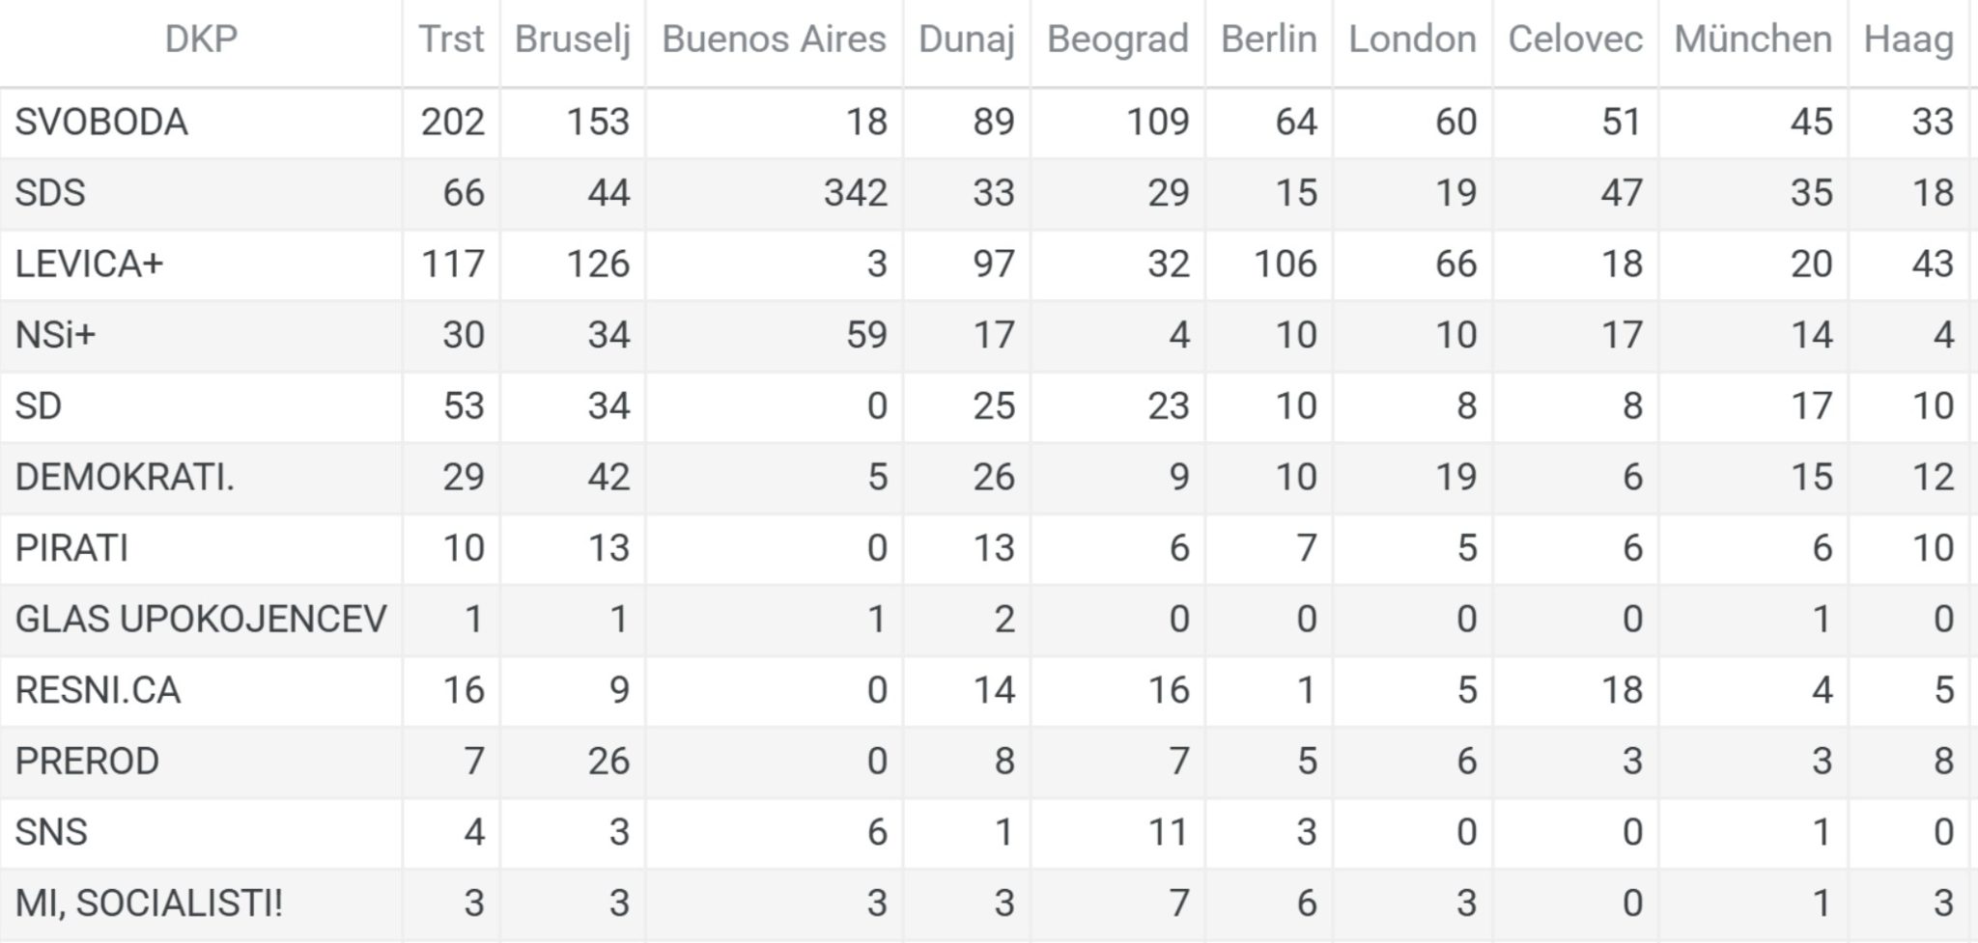This screenshot has width=1978, height=943.
Task: Click the NSi+ Buenos Aires cell showing 59
Action: [x=865, y=335]
